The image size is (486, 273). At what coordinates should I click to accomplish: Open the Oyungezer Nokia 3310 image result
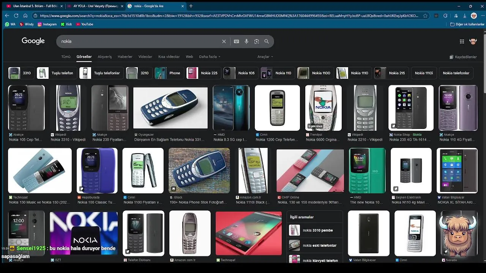pyautogui.click(x=170, y=108)
